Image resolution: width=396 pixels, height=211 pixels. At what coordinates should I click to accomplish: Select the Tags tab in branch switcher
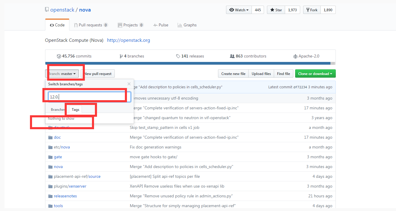click(x=76, y=110)
